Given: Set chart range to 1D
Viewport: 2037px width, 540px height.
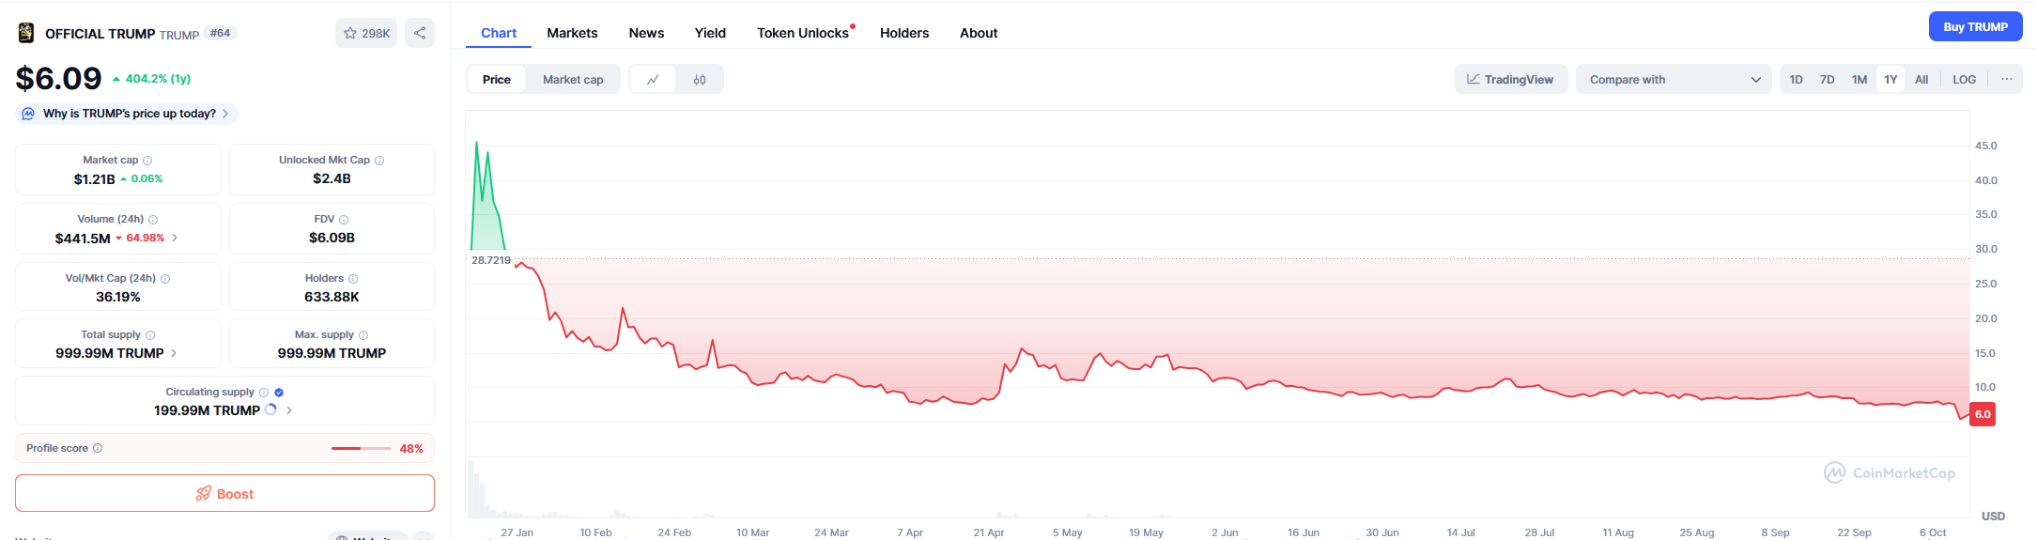Looking at the screenshot, I should tap(1796, 80).
